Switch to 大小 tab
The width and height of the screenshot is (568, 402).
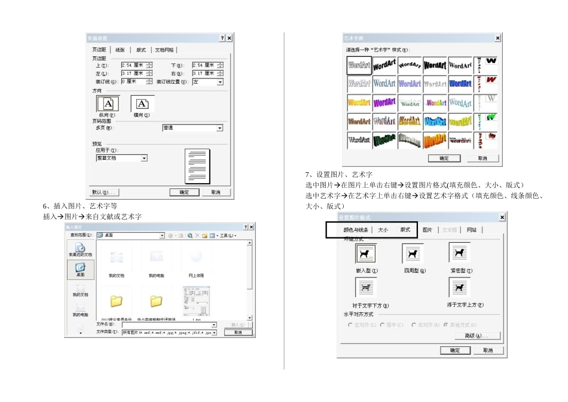click(383, 230)
